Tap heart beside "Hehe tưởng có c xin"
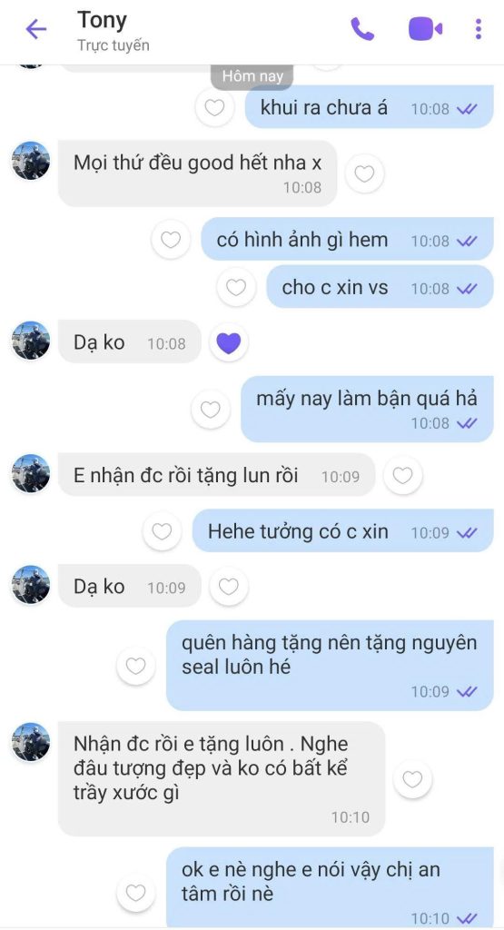 coord(162,530)
